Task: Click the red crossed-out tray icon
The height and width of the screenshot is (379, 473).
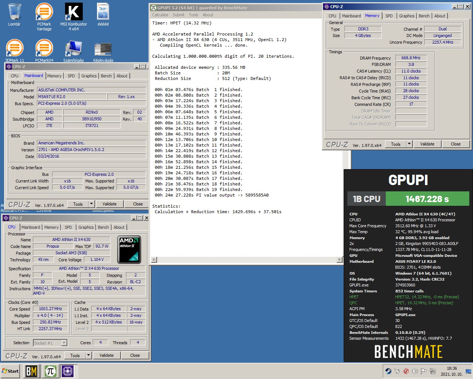Action: pos(406,371)
